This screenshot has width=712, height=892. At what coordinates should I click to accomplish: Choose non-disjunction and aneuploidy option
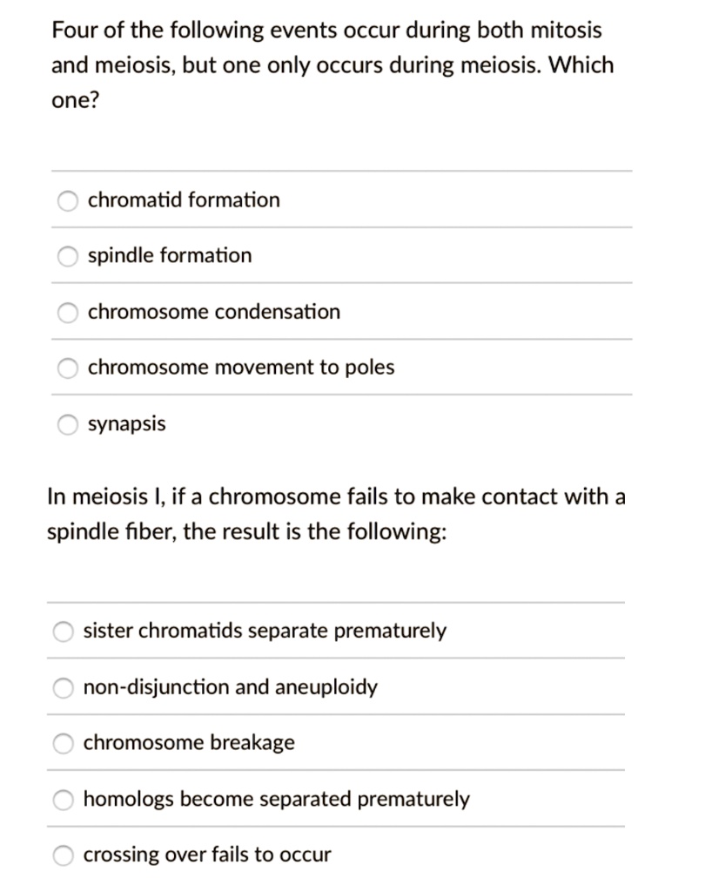(x=62, y=687)
